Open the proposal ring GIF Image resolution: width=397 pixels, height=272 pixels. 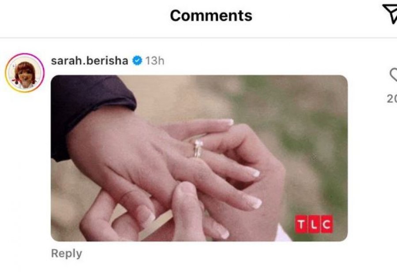pyautogui.click(x=199, y=158)
